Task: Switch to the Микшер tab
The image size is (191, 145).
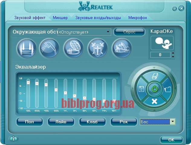Action: (60, 18)
